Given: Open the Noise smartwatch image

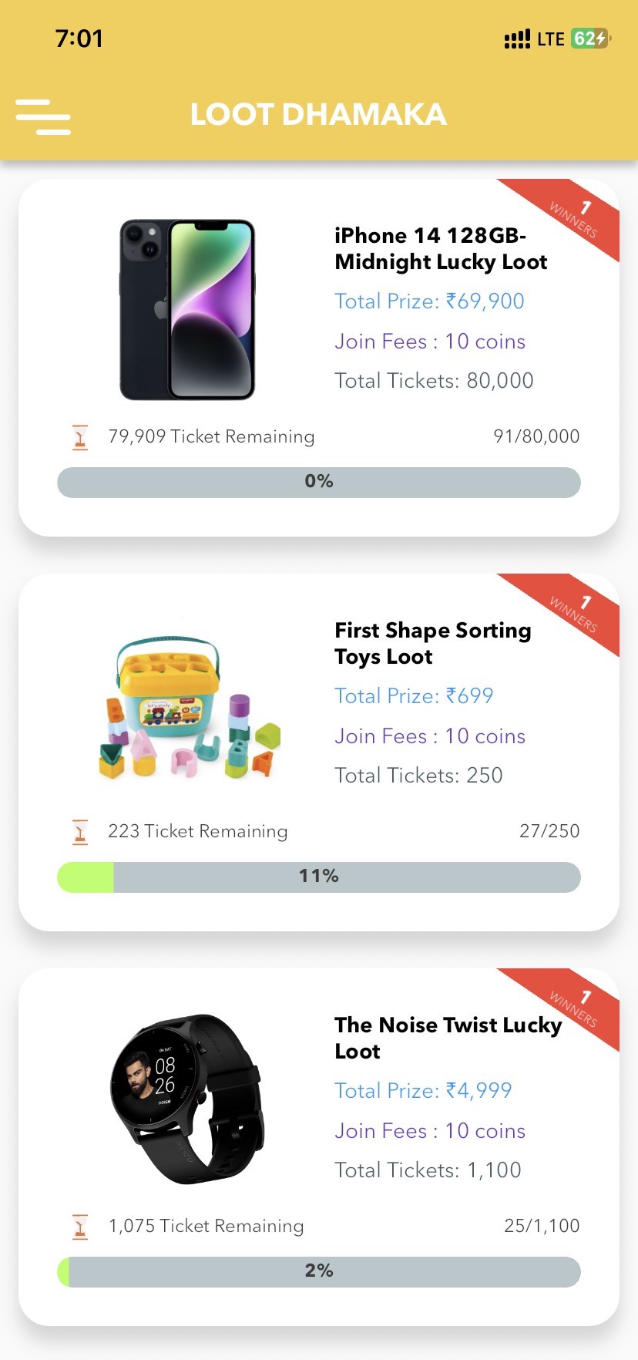Looking at the screenshot, I should click(187, 1099).
